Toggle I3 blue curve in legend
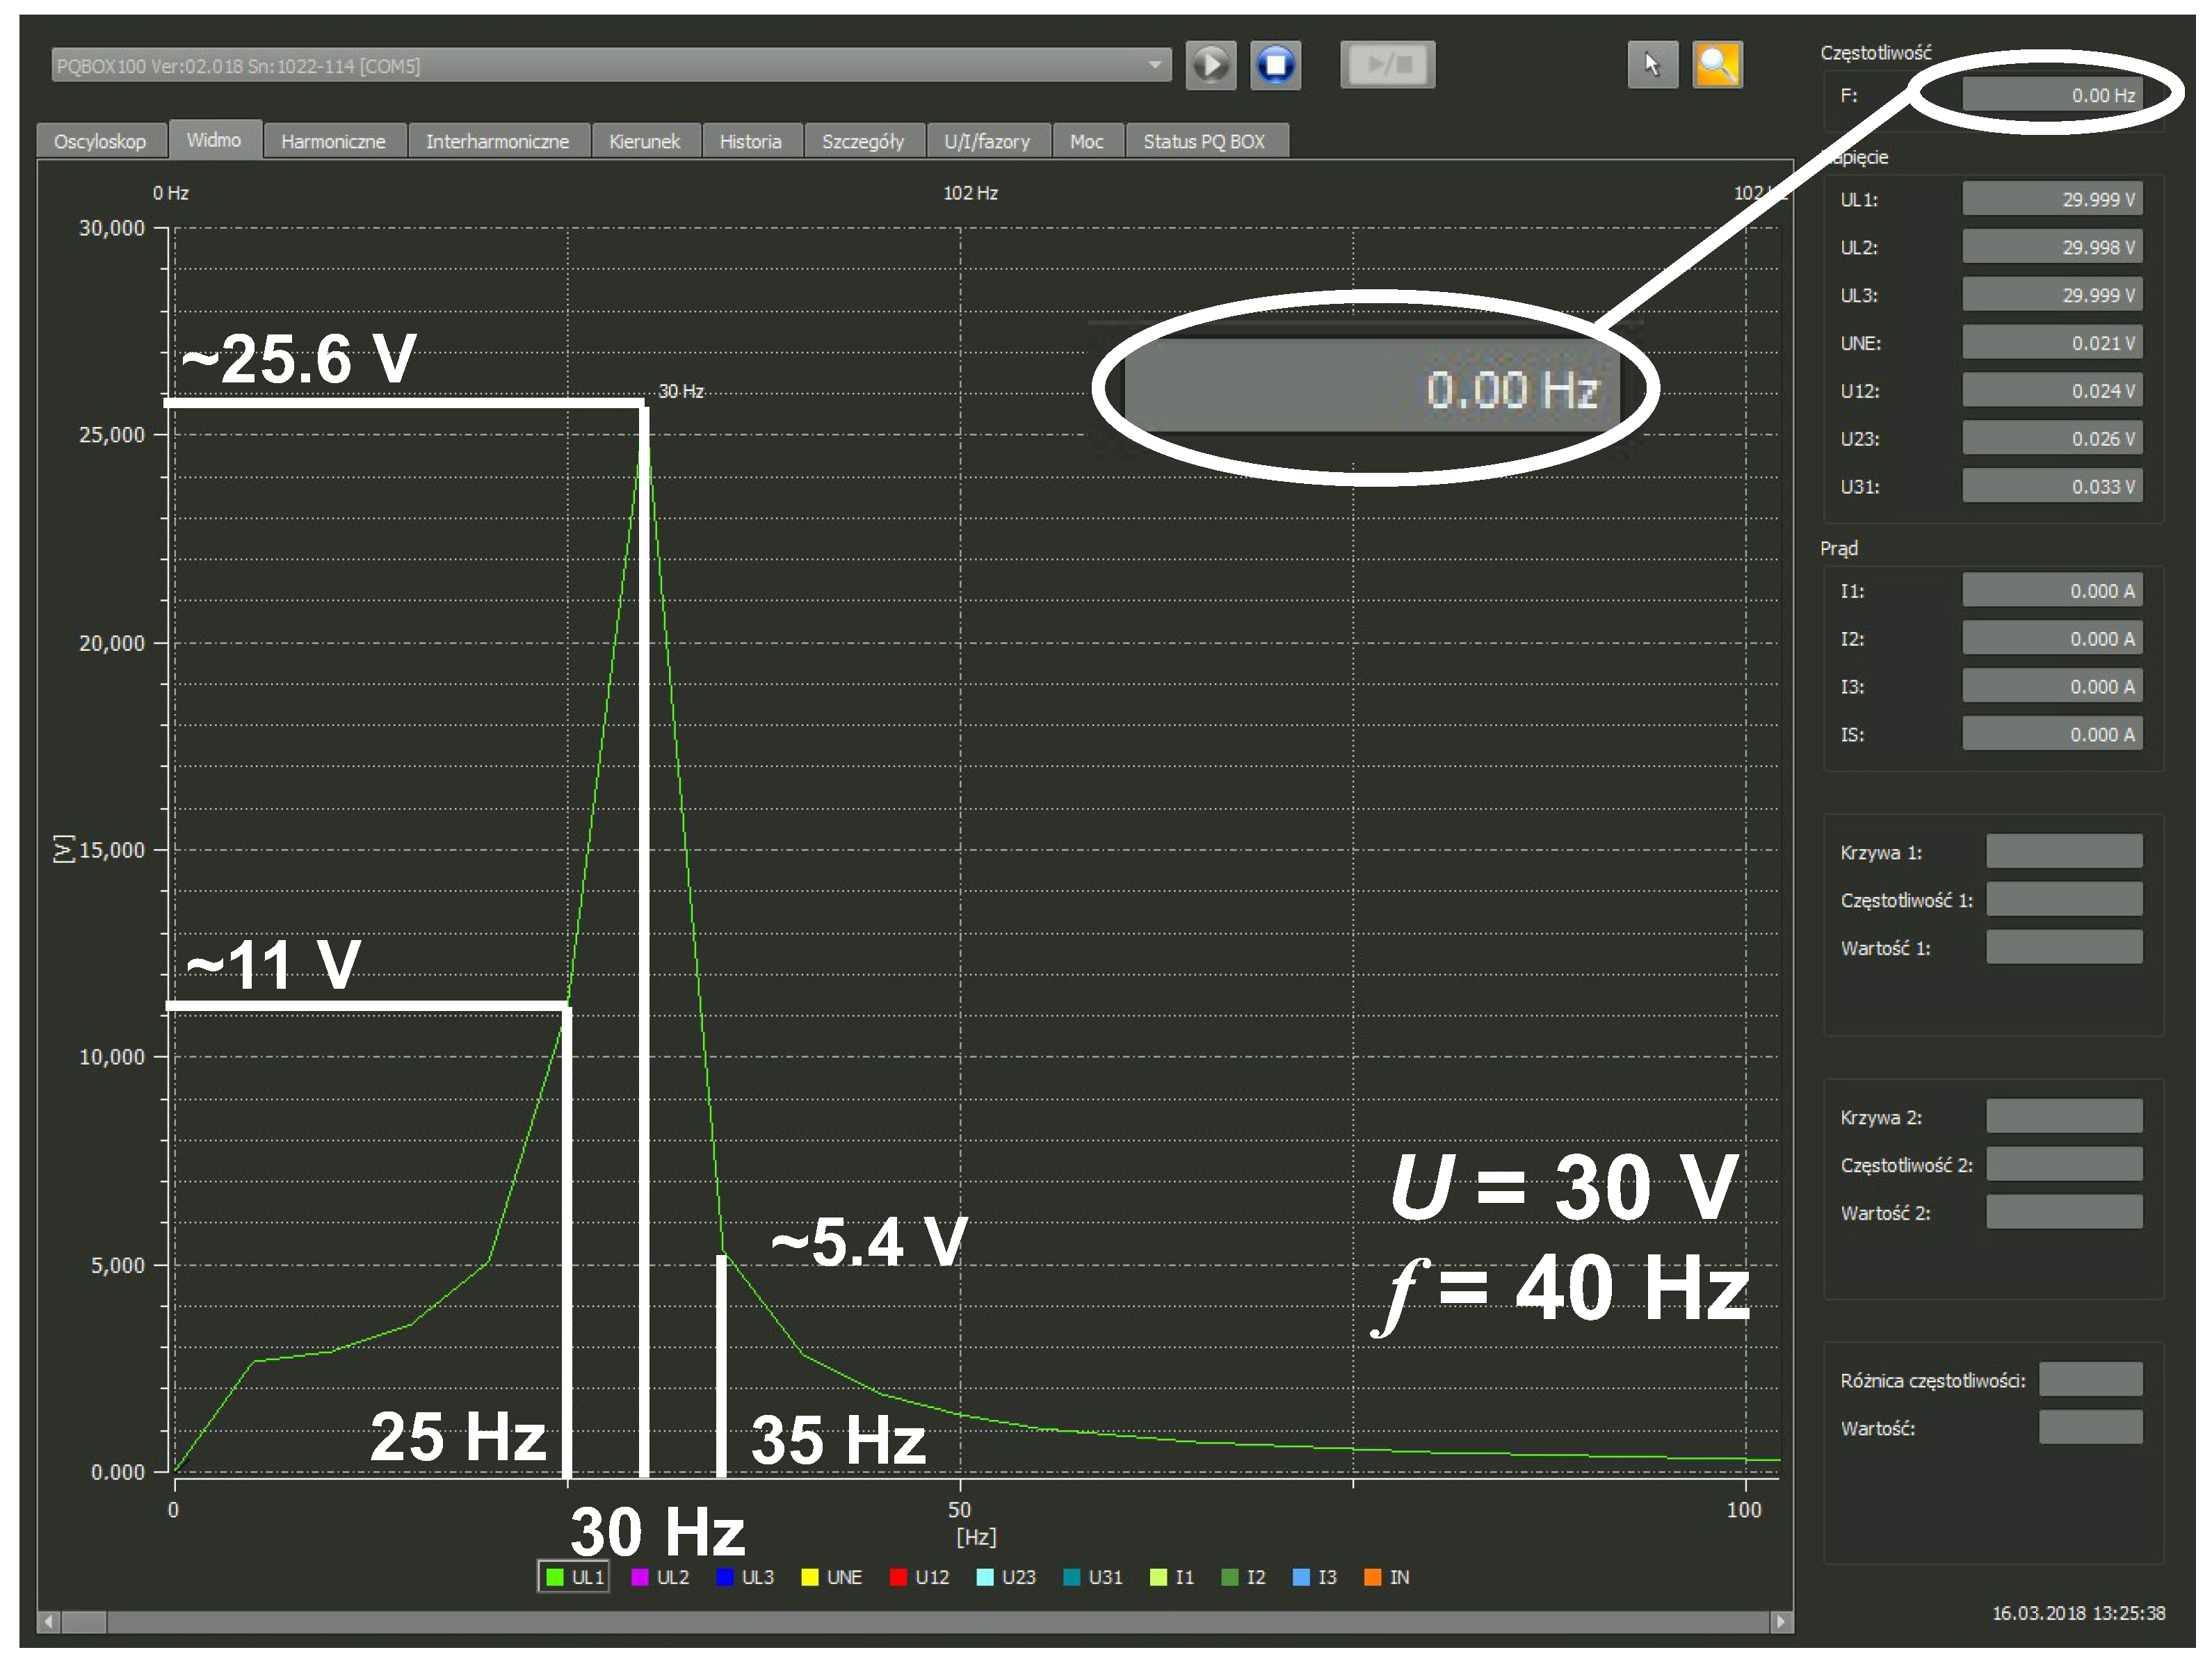Image resolution: width=2212 pixels, height=1666 pixels. [x=1315, y=1577]
